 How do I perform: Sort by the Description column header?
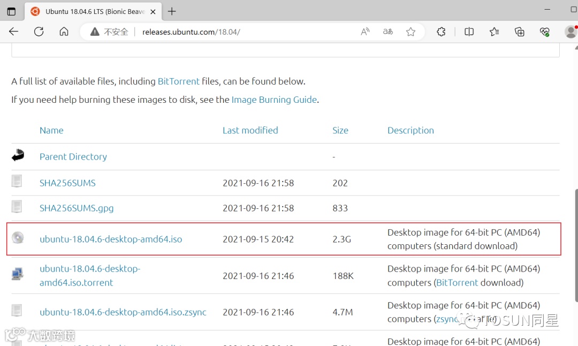pyautogui.click(x=410, y=130)
